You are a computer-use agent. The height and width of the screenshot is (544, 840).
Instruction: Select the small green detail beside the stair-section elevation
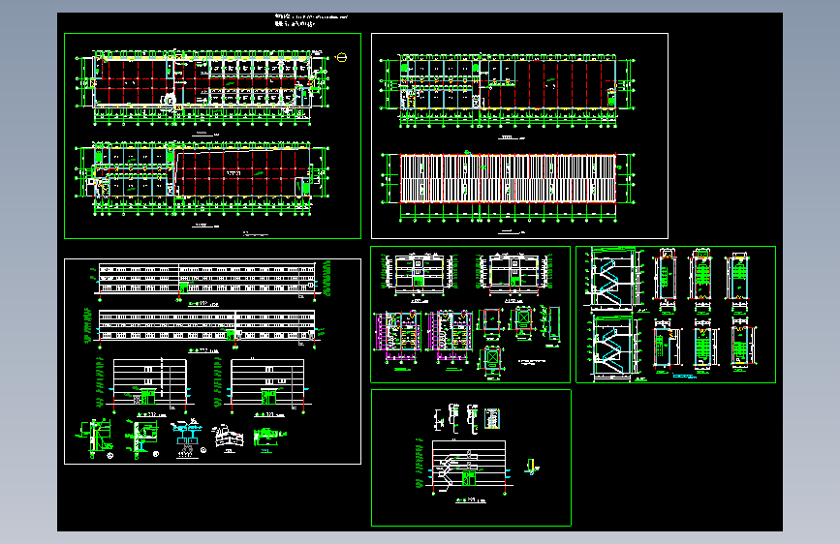tap(532, 467)
